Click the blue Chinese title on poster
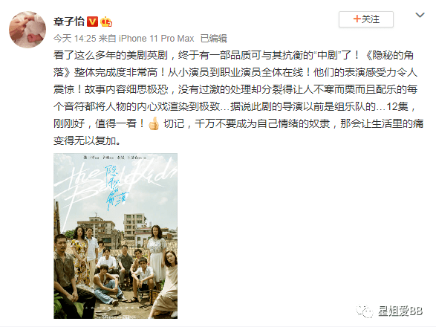This screenshot has height=330, width=436. [115, 188]
